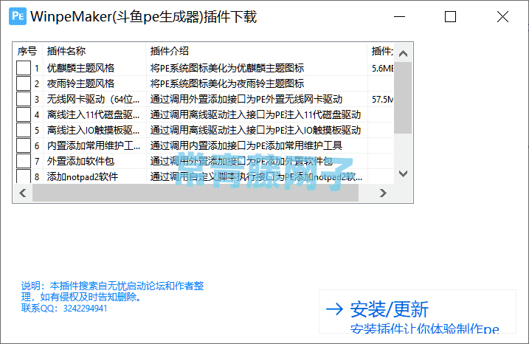Select plugin name 无线网卡驱动 (64位...
529x344 pixels.
click(x=93, y=99)
